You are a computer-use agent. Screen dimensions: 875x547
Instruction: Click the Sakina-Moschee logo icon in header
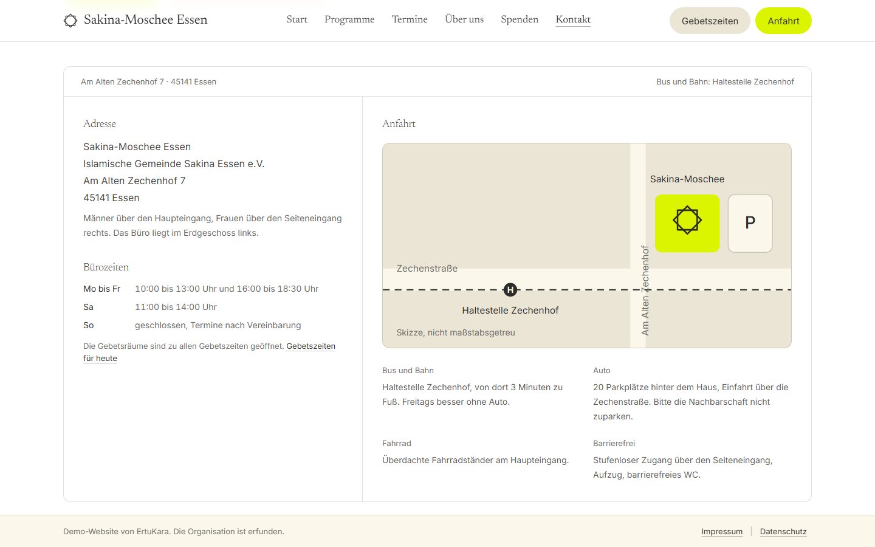click(x=70, y=21)
